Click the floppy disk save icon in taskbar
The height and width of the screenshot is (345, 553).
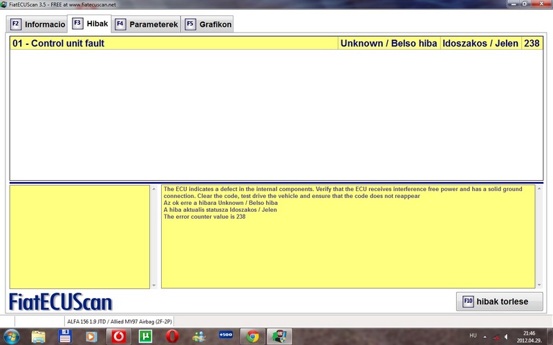pyautogui.click(x=65, y=336)
